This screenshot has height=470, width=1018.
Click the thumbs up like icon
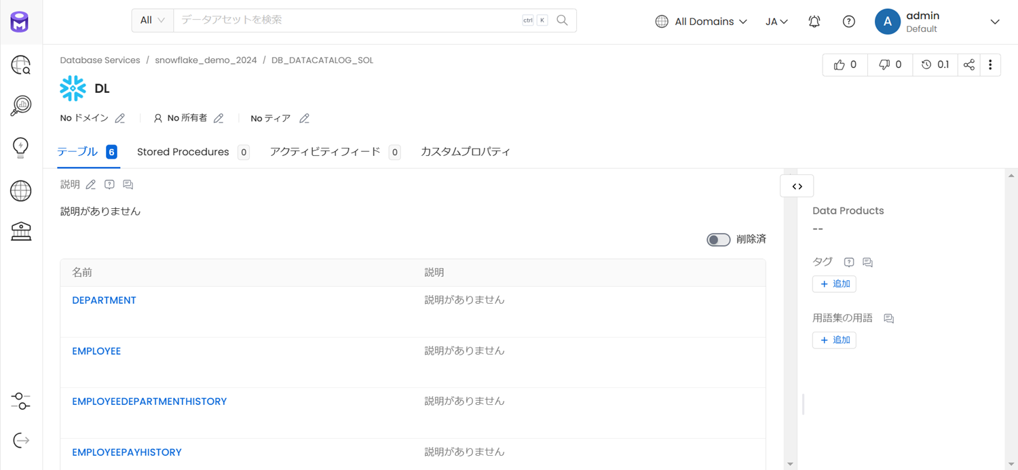[840, 65]
